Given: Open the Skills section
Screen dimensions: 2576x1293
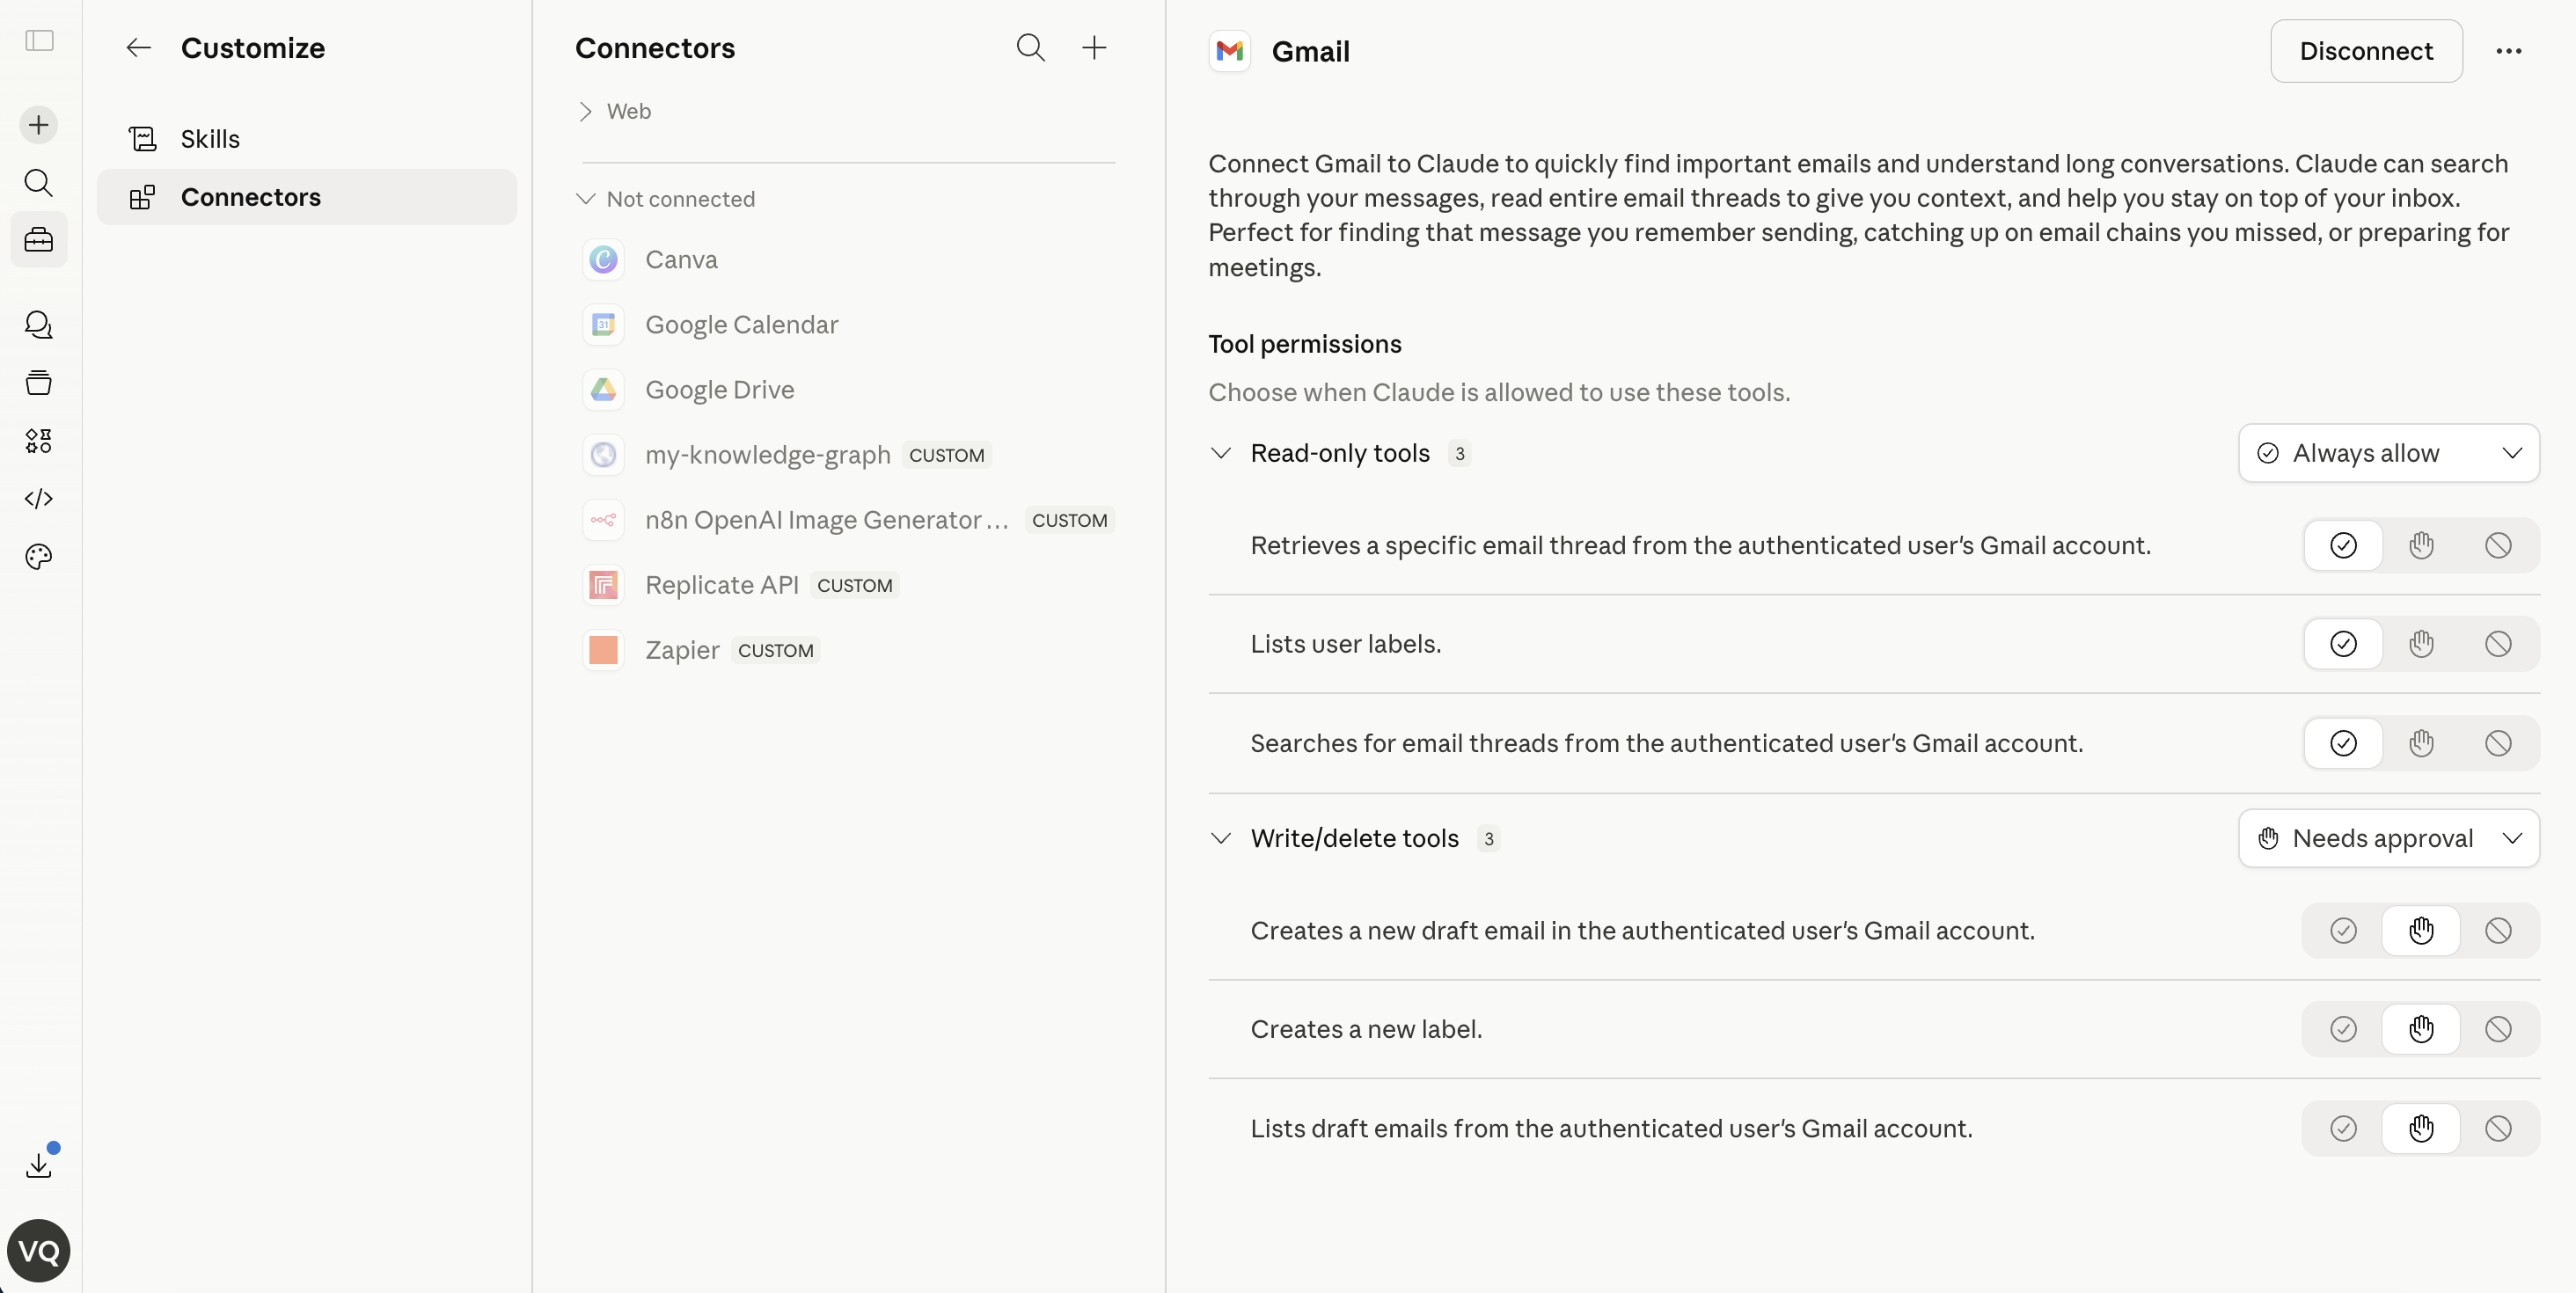Looking at the screenshot, I should [210, 139].
